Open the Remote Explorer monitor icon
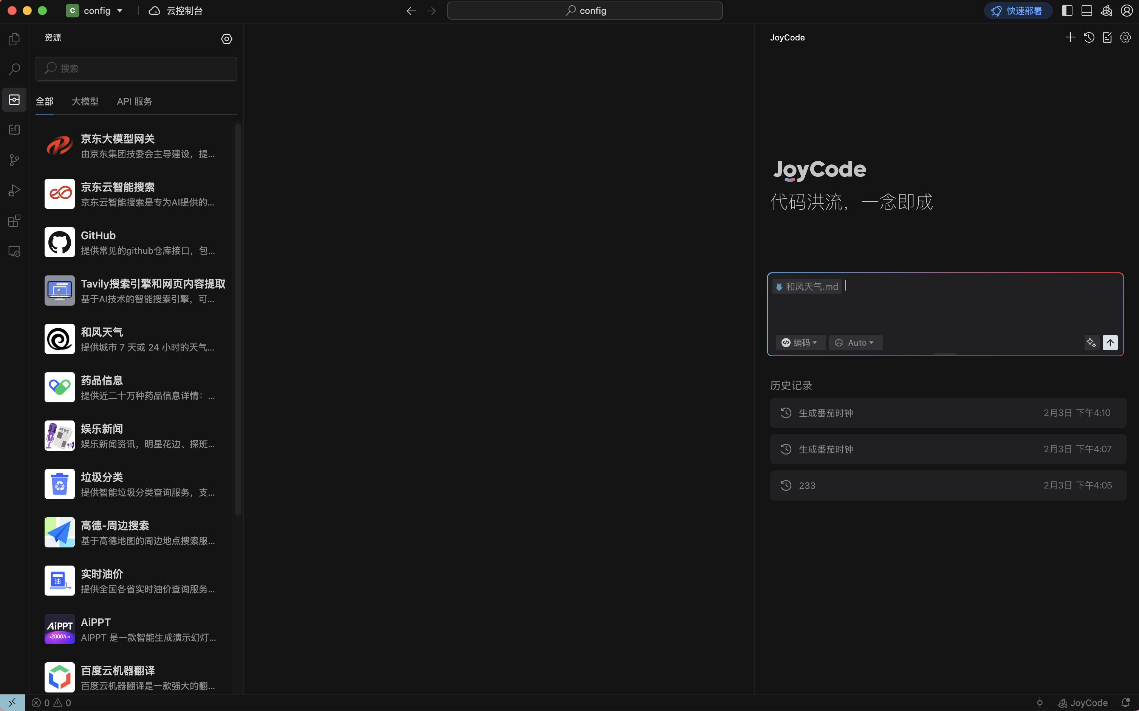Screen dimensions: 1139x711 (15, 252)
